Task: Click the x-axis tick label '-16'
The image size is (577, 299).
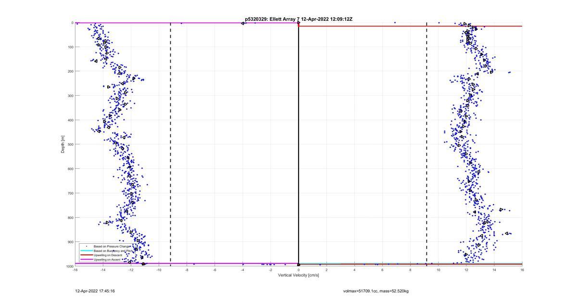Action: pos(75,270)
